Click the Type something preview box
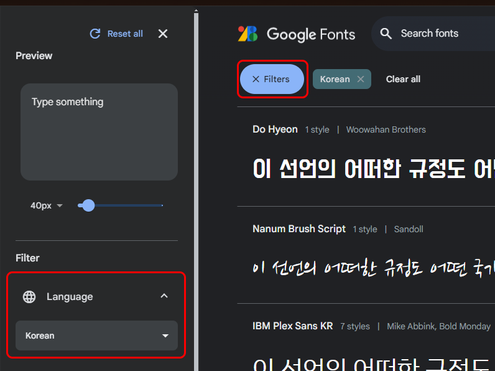 click(x=99, y=132)
